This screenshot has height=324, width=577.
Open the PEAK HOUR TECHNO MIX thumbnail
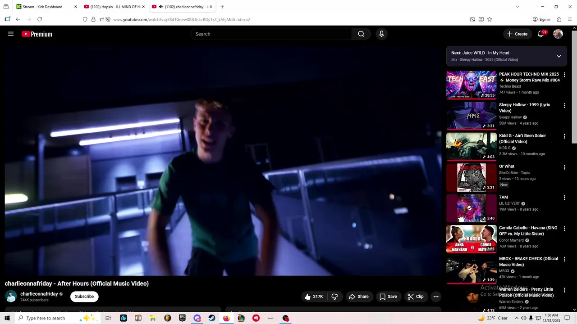pos(472,85)
